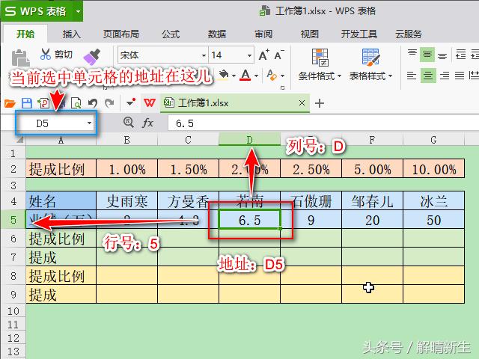Align text to top
Image resolution: width=479 pixels, height=359 pixels.
coord(412,55)
